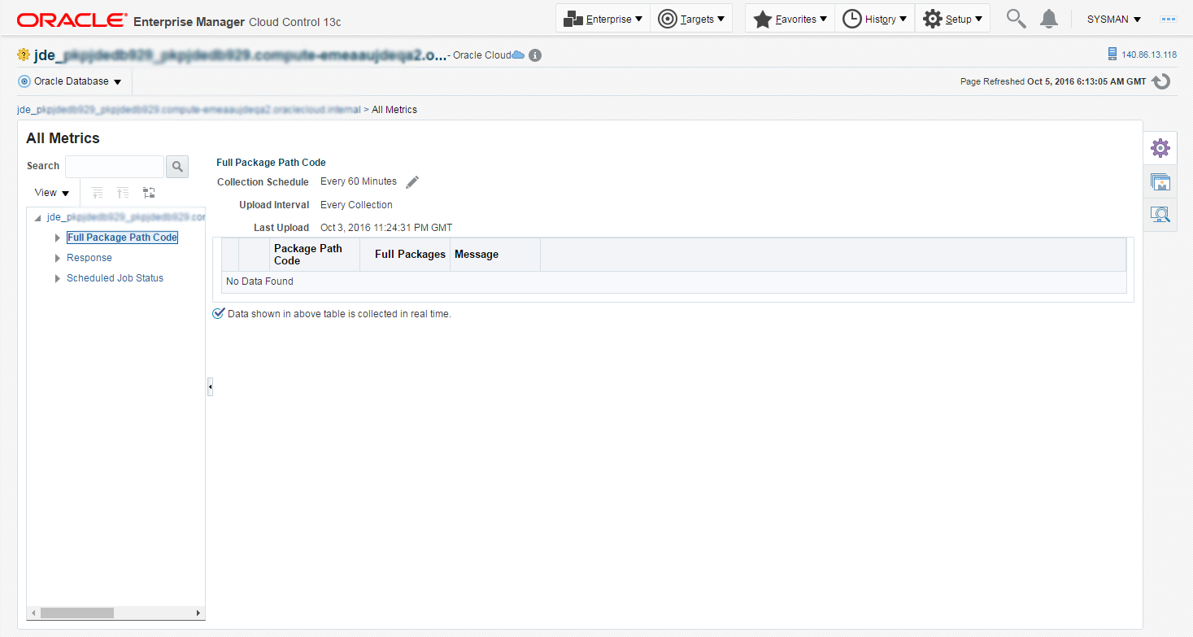Image resolution: width=1193 pixels, height=637 pixels.
Task: Click the blue three-dot accessibility icon
Action: point(1169,19)
